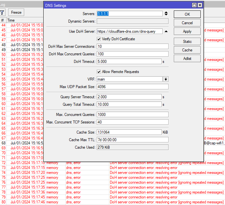Image resolution: width=225 pixels, height=205 pixels.
Task: Click the DoH Max Concurrent Queries field
Action: click(133, 54)
